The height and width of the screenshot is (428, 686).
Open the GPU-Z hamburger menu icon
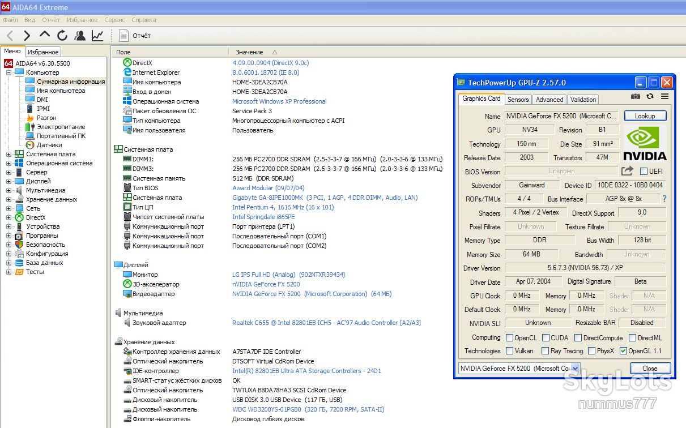[x=664, y=97]
